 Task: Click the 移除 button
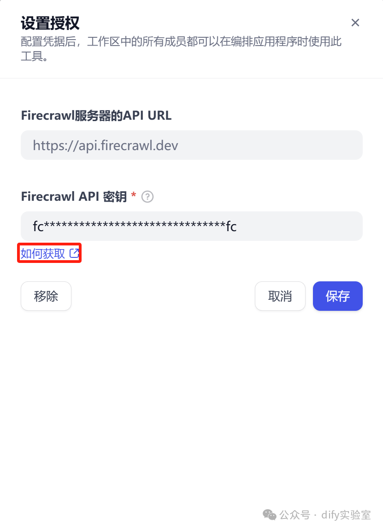[x=46, y=296]
